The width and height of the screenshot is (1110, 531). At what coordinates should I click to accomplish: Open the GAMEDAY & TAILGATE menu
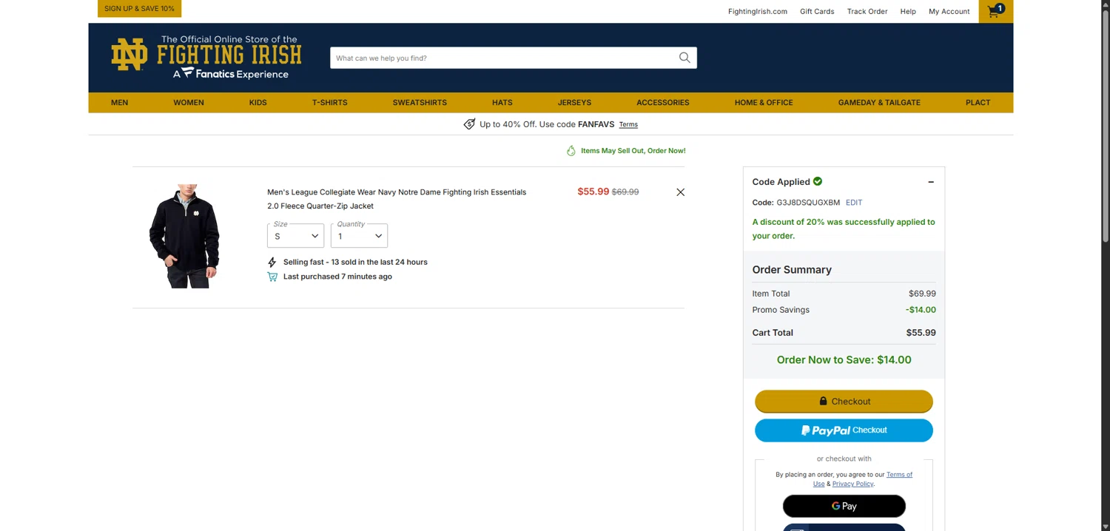click(879, 103)
